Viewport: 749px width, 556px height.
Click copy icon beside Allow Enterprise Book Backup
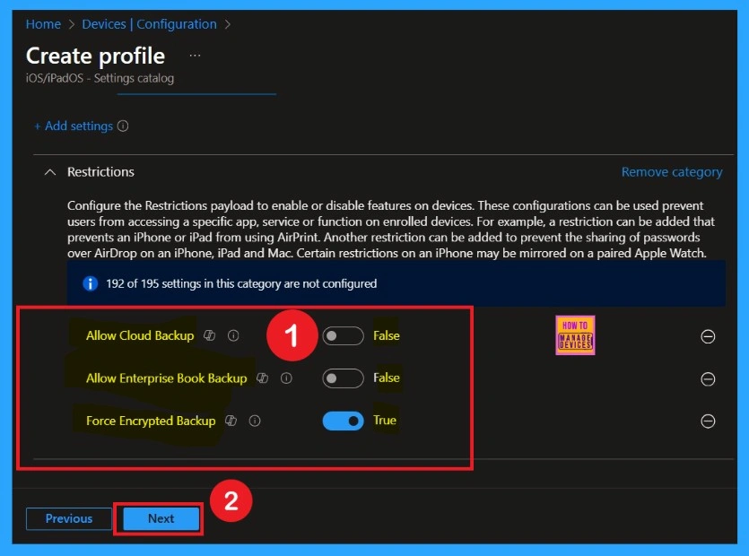[x=262, y=378]
